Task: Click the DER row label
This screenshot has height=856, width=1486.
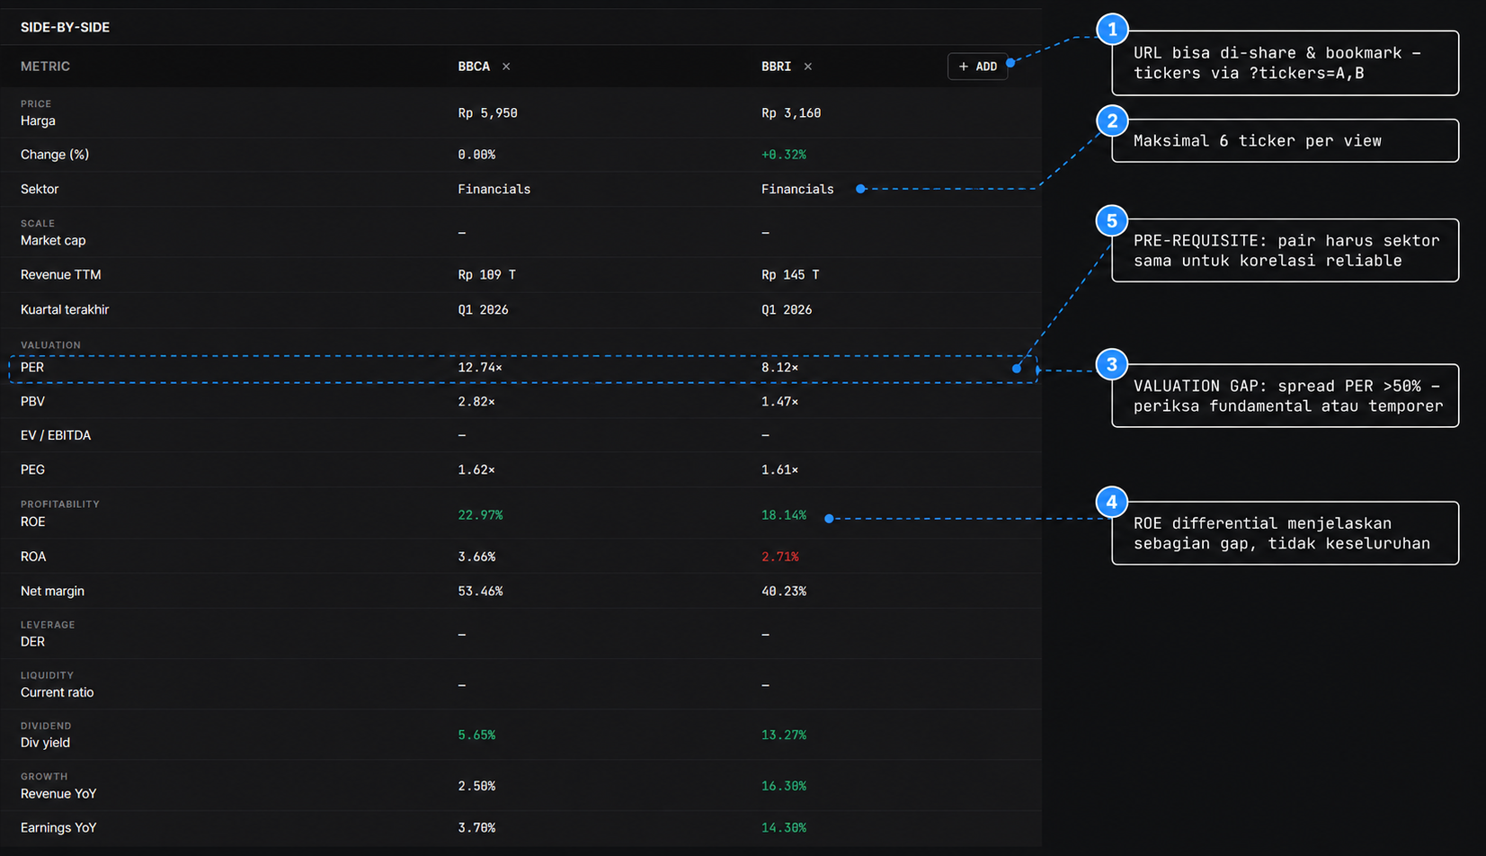Action: click(32, 642)
